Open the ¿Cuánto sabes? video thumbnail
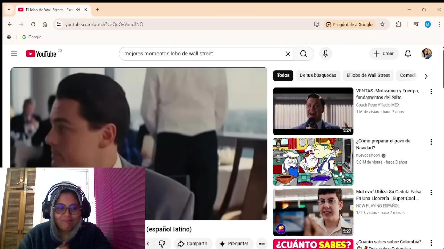The image size is (444, 249). [x=313, y=244]
